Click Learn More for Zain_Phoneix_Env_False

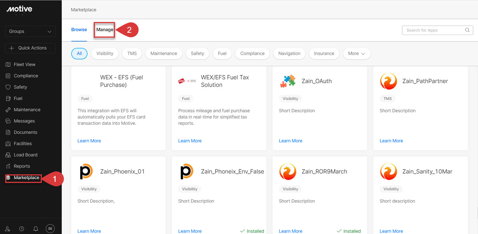(190, 231)
